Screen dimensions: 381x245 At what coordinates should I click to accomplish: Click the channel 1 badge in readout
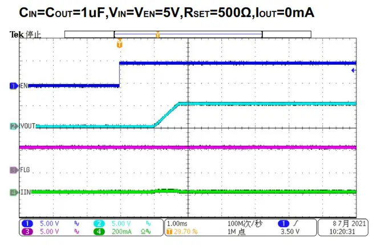tap(27, 223)
